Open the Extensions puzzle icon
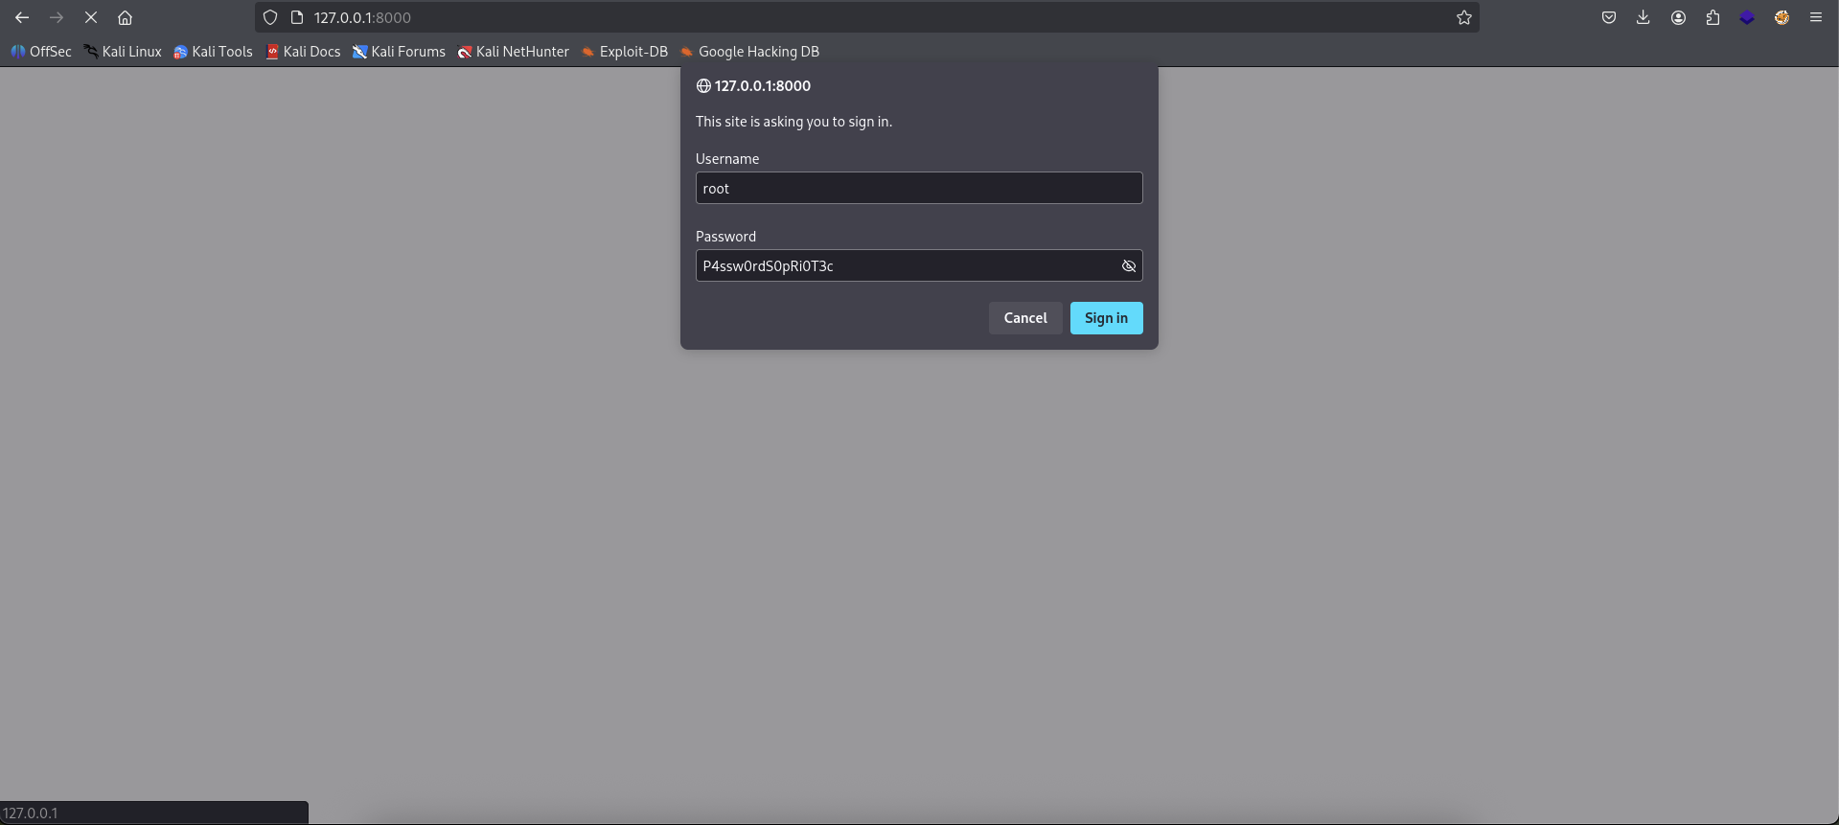 pyautogui.click(x=1713, y=17)
